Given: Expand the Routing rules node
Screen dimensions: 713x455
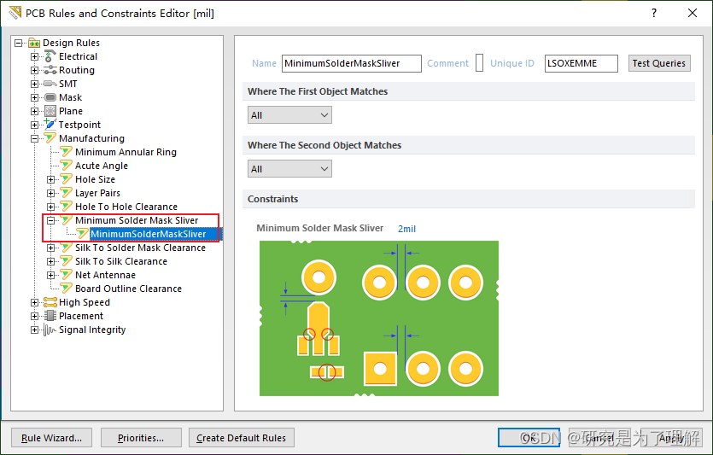Looking at the screenshot, I should tap(34, 70).
